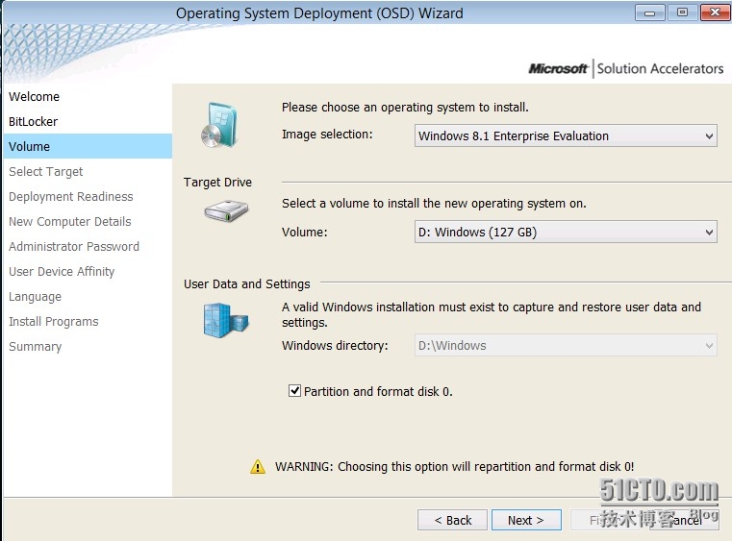This screenshot has height=541, width=732.
Task: Click the window title 'Operating System Deployment (OSD) Wizard'
Action: click(319, 13)
